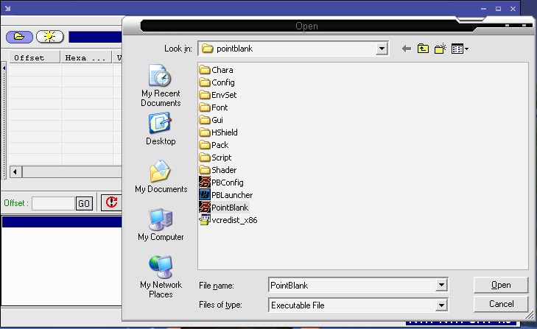The width and height of the screenshot is (537, 329).
Task: Select the Pack folder
Action: pos(214,145)
